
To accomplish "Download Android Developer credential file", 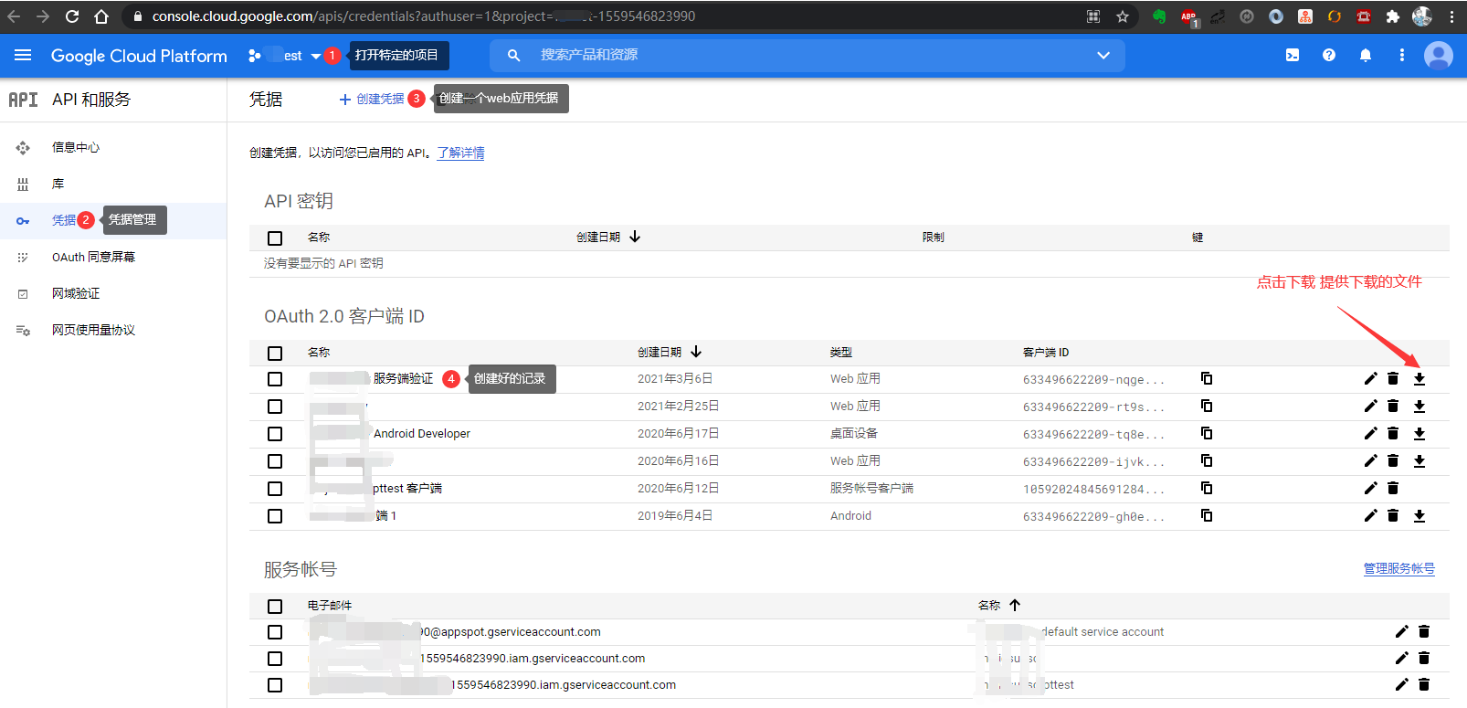I will 1420,434.
